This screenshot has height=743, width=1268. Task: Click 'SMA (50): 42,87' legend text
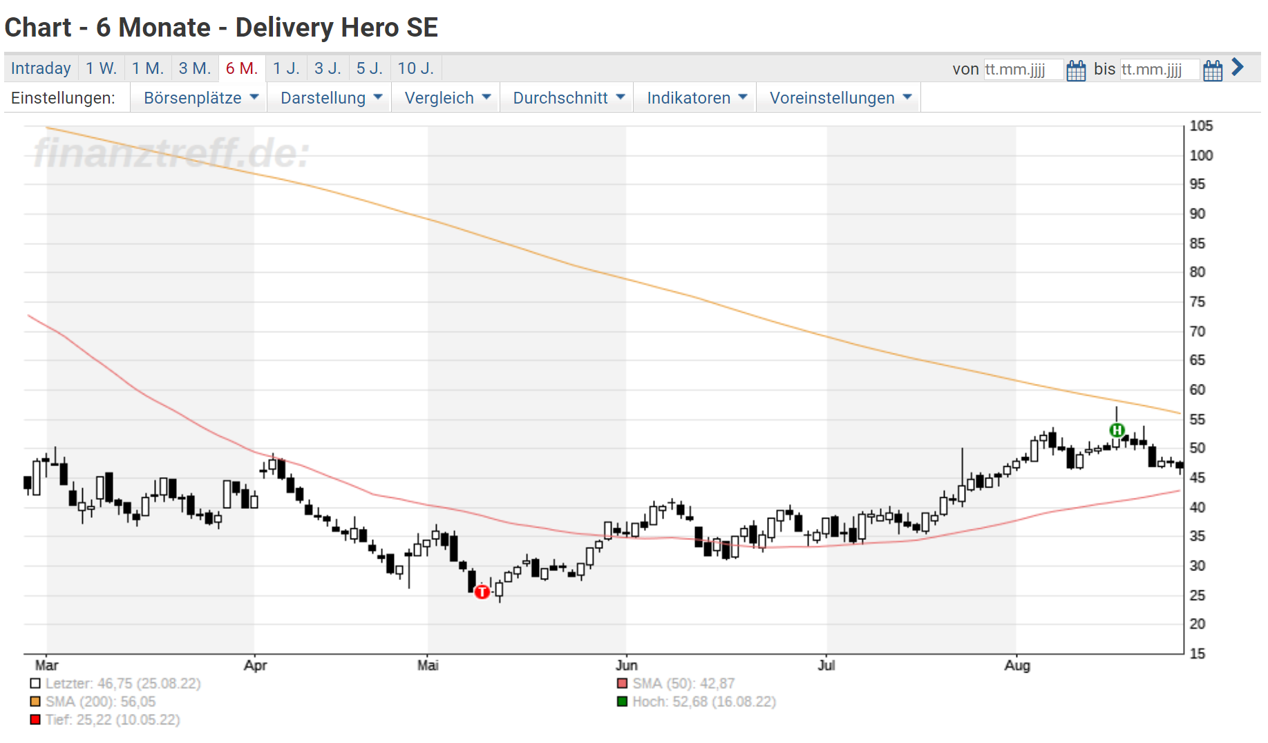[683, 684]
